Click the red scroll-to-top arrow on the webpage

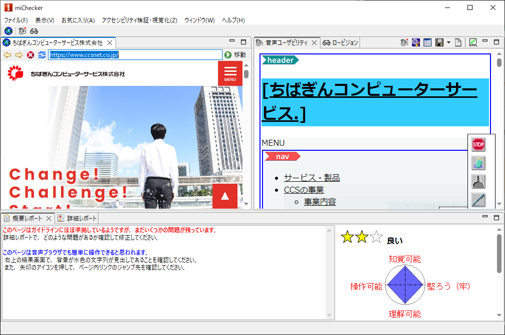(x=225, y=196)
